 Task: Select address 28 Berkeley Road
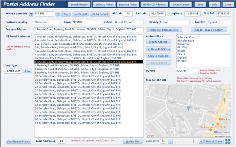89,98
